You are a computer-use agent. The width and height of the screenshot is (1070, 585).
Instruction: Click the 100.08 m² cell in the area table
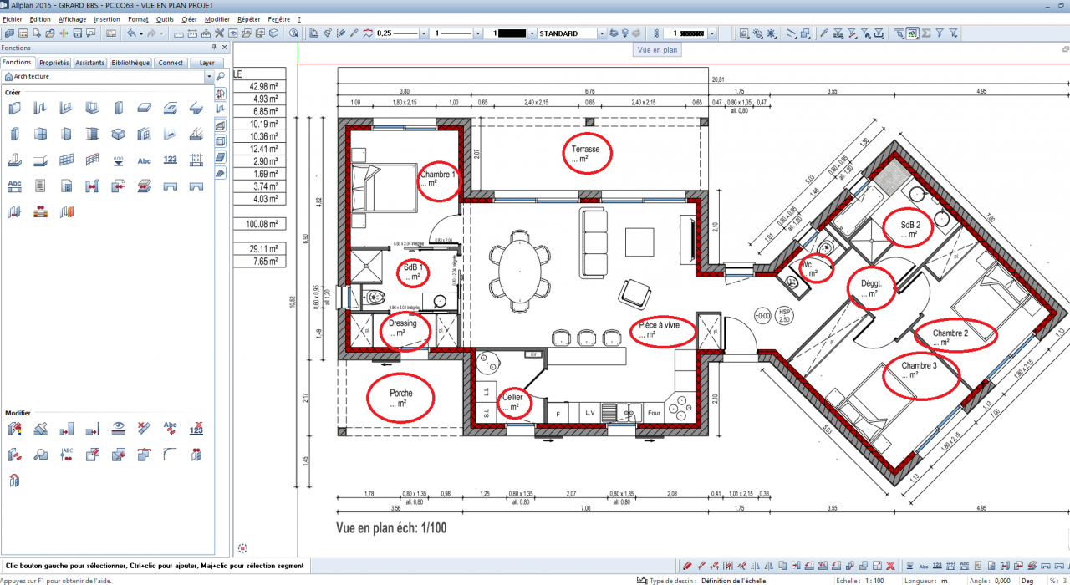pyautogui.click(x=260, y=224)
